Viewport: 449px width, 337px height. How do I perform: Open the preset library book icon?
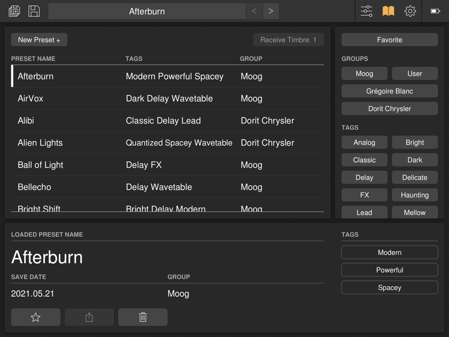pyautogui.click(x=388, y=11)
